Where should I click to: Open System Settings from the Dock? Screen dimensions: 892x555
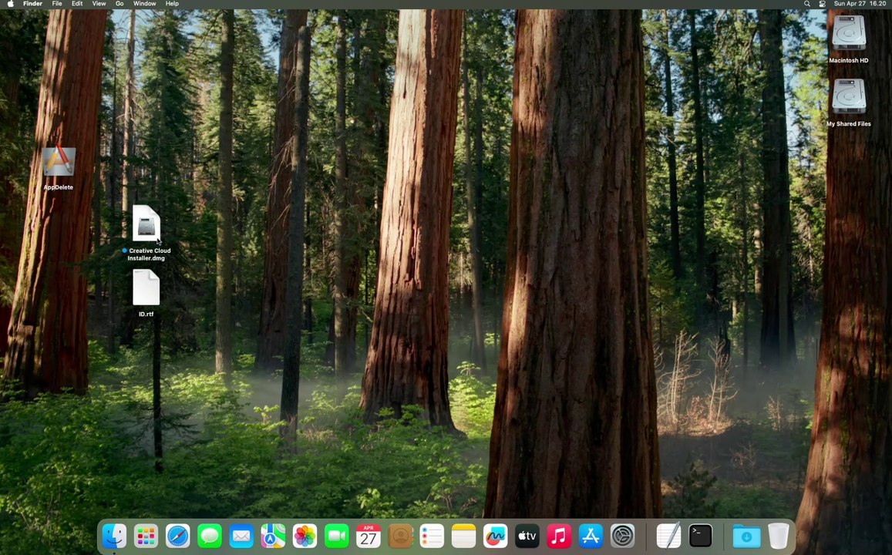point(622,536)
